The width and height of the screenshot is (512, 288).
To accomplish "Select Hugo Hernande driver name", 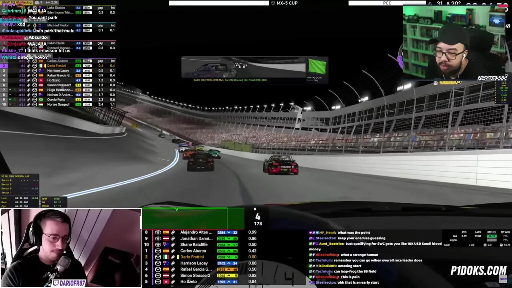I will pos(60,90).
